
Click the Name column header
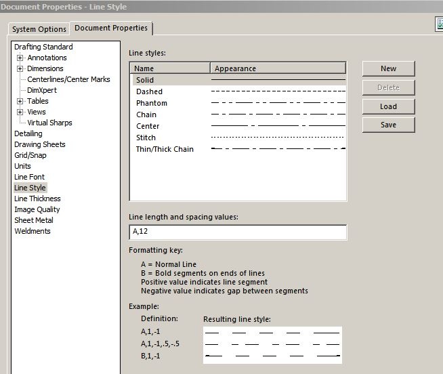pos(171,68)
